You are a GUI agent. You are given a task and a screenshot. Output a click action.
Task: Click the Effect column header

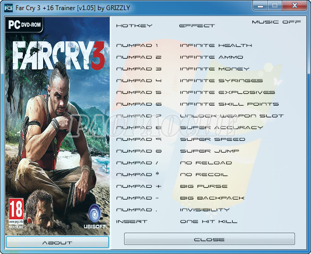pyautogui.click(x=197, y=26)
